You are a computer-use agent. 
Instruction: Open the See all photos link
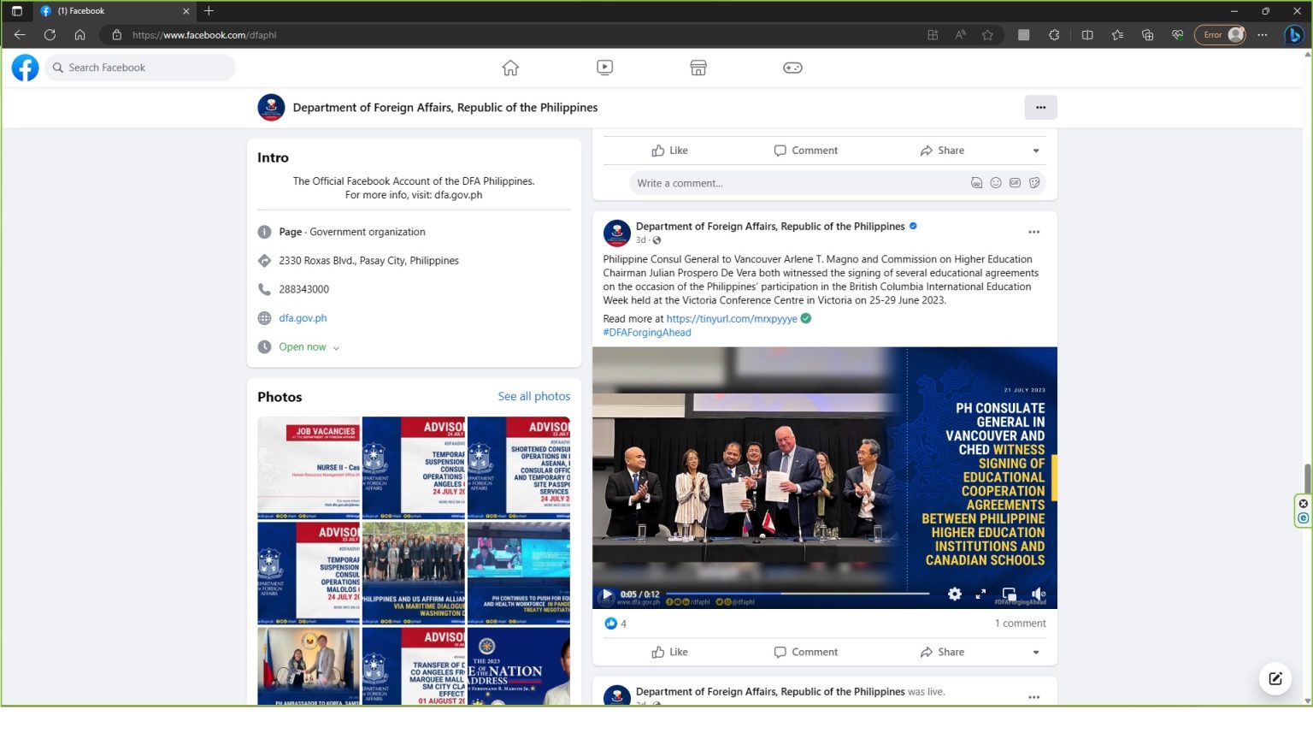pyautogui.click(x=533, y=397)
